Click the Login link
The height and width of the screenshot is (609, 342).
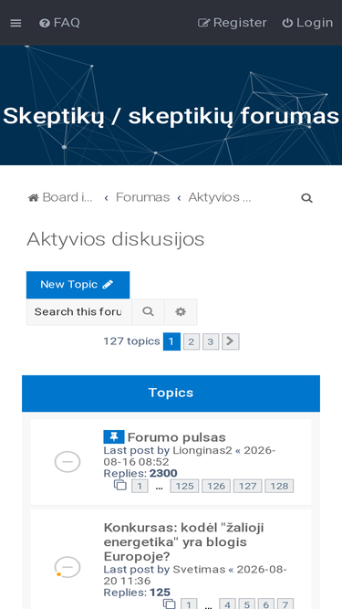coord(307,23)
